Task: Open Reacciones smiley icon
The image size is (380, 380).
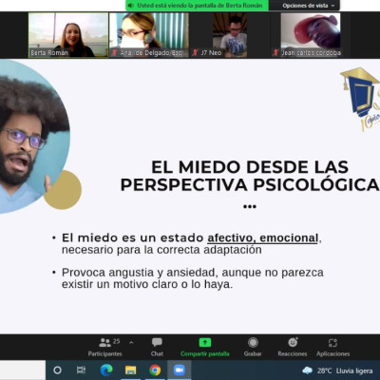Action: tap(293, 342)
